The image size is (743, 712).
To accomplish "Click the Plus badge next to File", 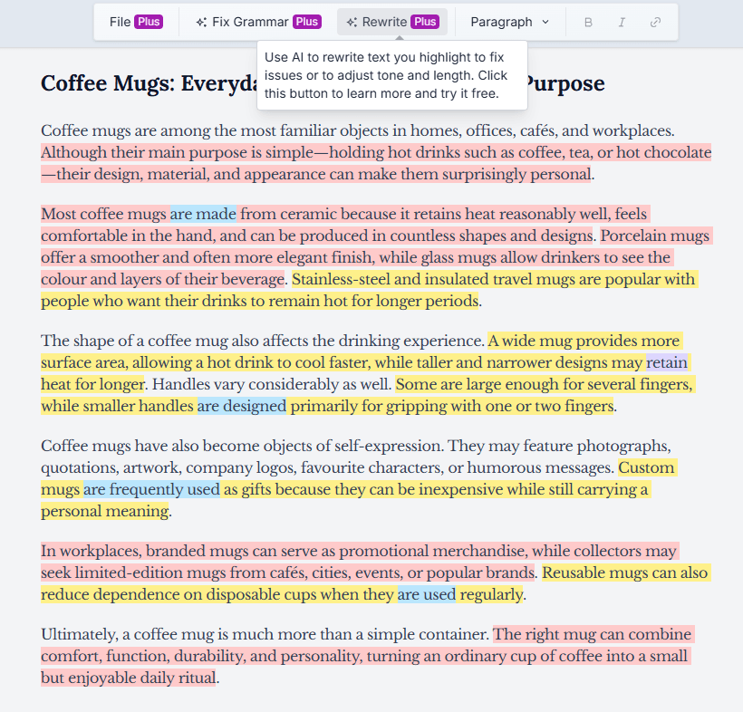I will (x=149, y=22).
